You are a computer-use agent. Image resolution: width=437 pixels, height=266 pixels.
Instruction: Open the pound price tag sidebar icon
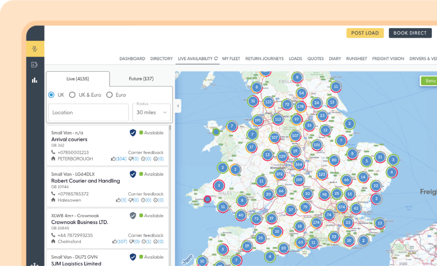click(x=35, y=65)
